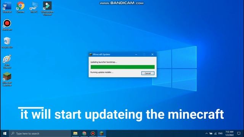This screenshot has width=244, height=137.
Task: Close the Minecraft Updater window
Action: click(152, 54)
